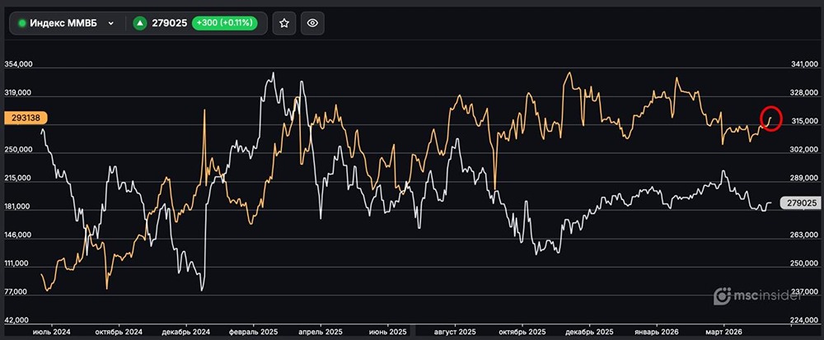Click the июль 2024 date label
Image resolution: width=824 pixels, height=340 pixels.
(51, 332)
